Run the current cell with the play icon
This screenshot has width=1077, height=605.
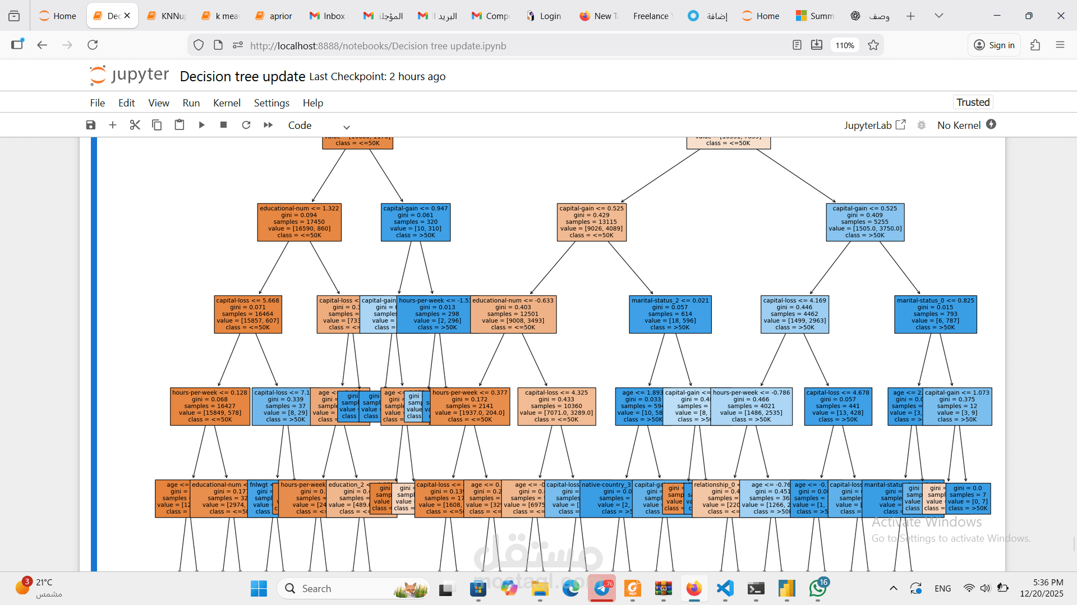(x=201, y=125)
